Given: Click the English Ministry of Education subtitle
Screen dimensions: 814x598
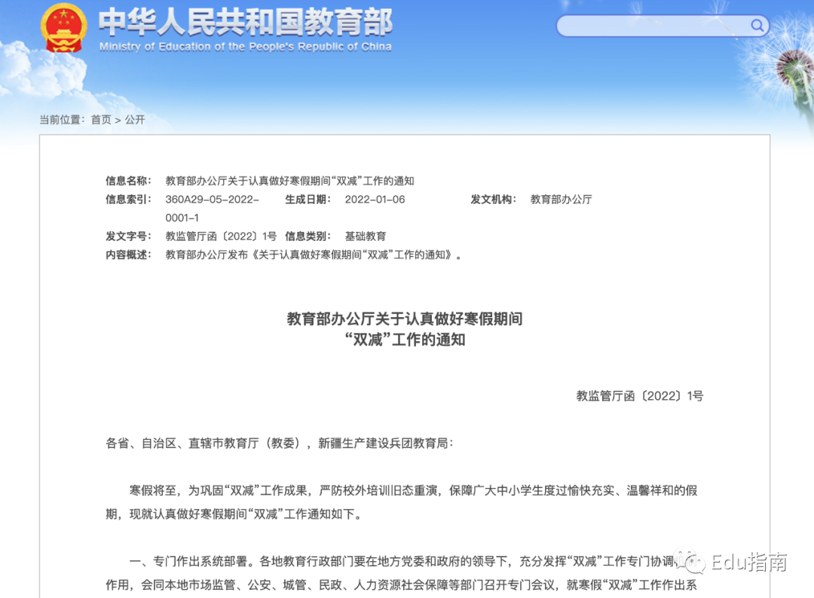Looking at the screenshot, I should [246, 47].
